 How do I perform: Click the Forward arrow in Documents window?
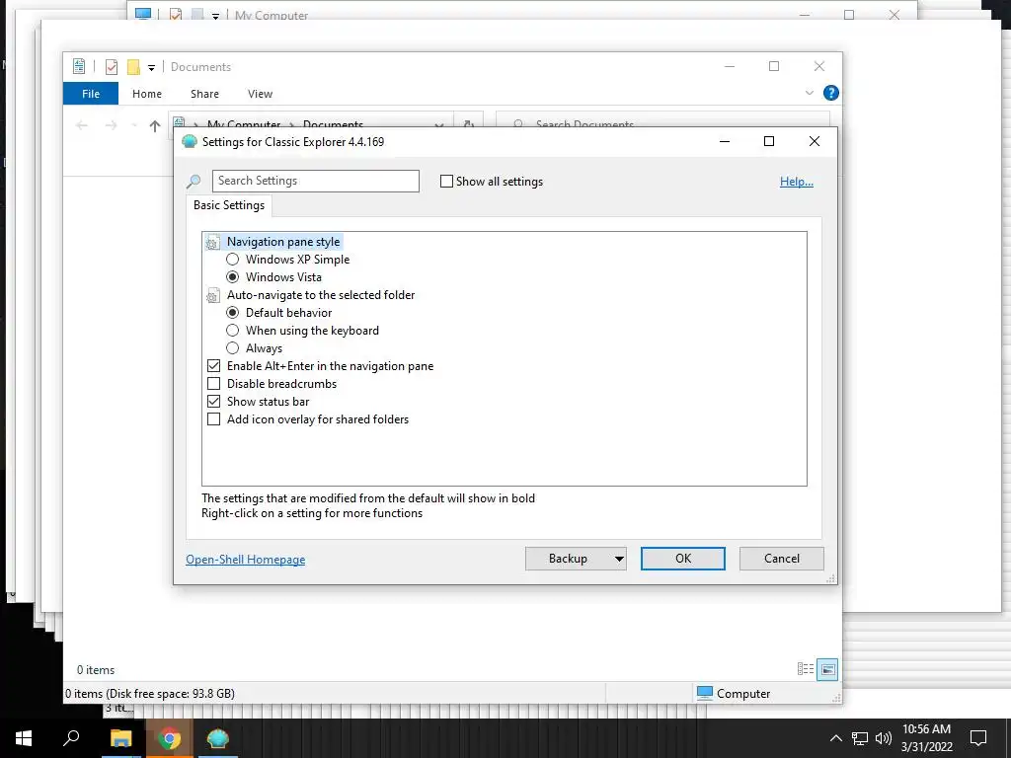click(111, 125)
